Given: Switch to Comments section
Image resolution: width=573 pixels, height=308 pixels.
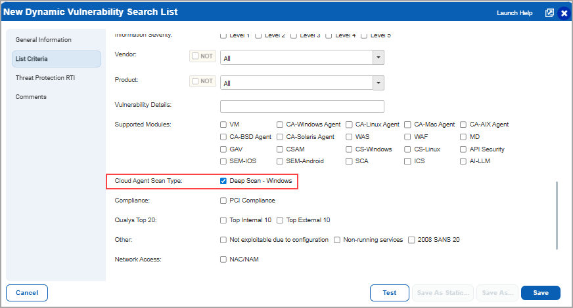Looking at the screenshot, I should coord(31,96).
